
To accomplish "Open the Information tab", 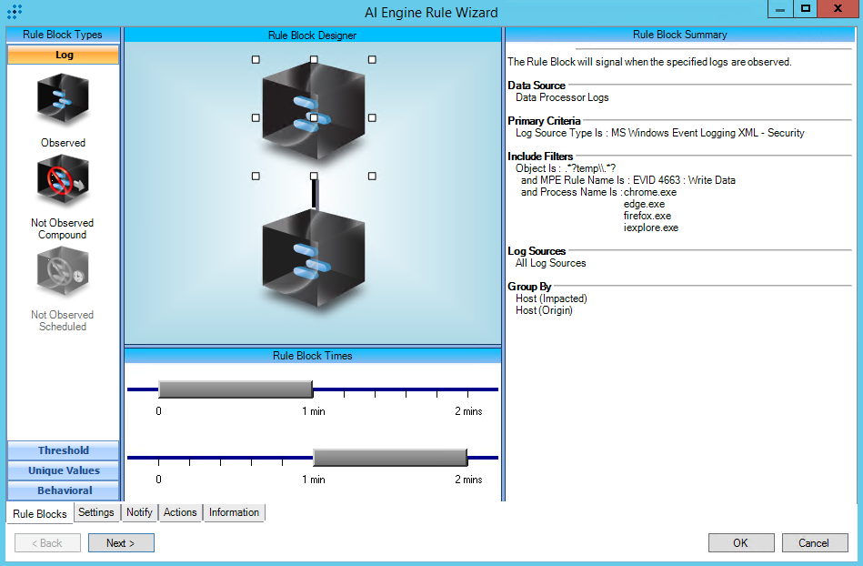I will 234,512.
